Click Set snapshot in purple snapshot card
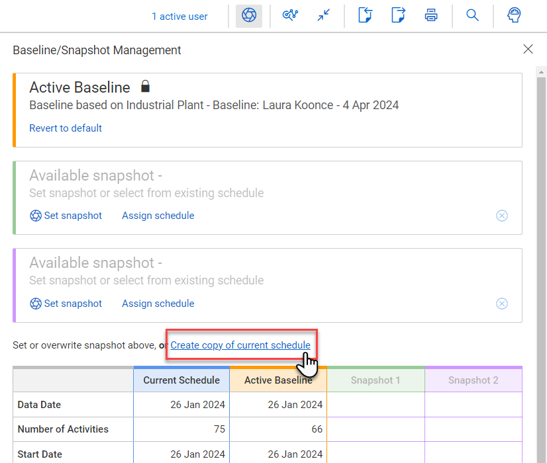547x463 pixels. pos(66,304)
